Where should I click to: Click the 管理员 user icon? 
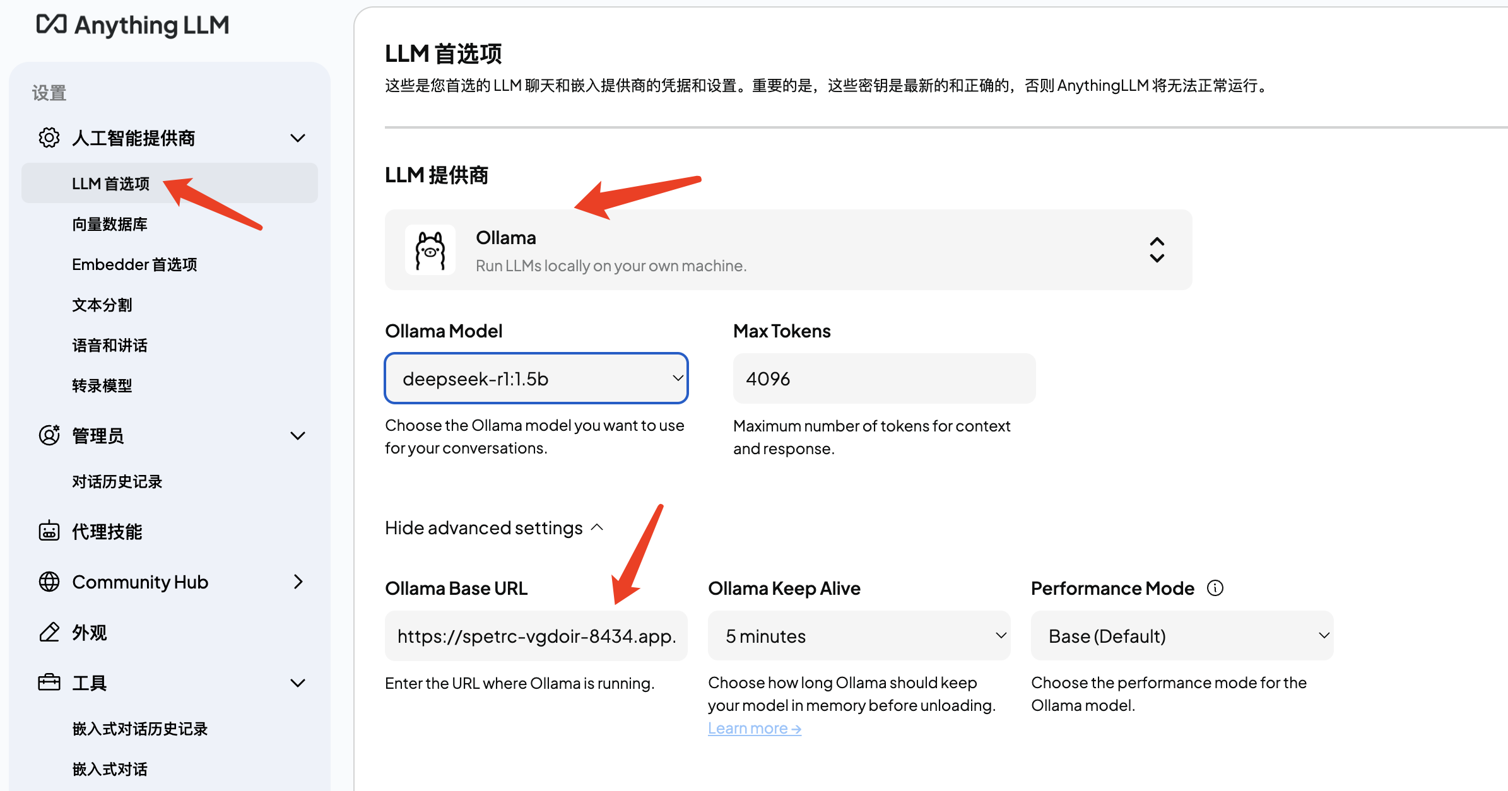pos(49,435)
